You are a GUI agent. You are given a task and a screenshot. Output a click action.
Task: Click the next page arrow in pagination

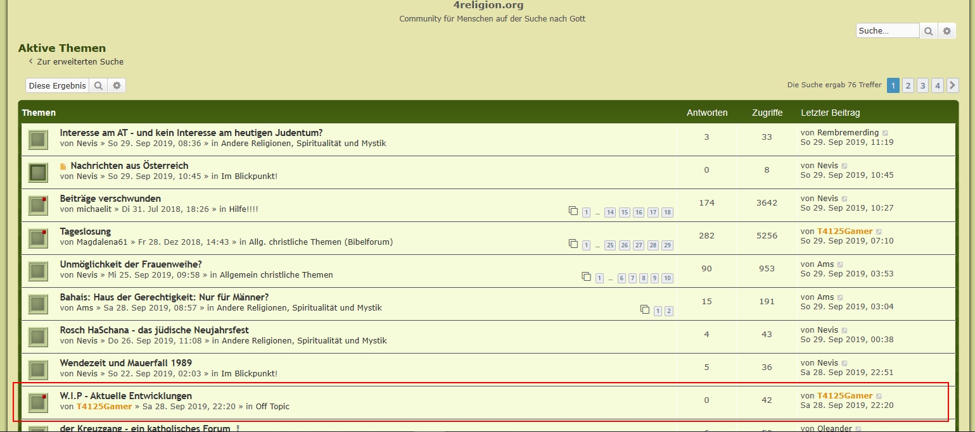click(952, 85)
